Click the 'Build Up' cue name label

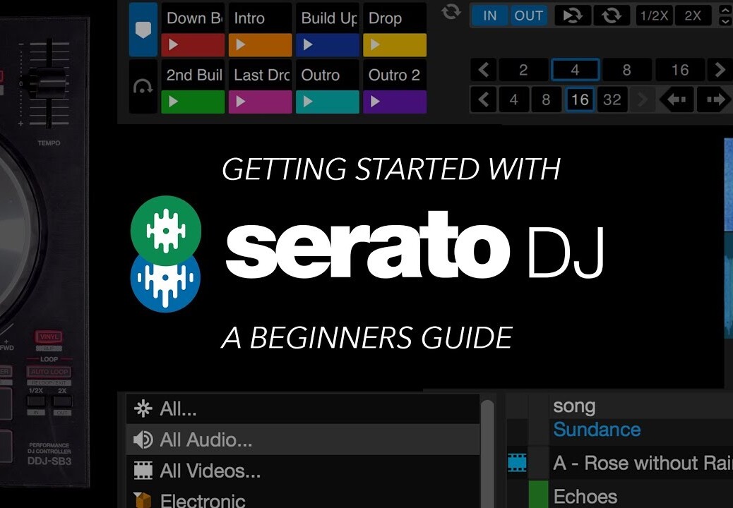(x=329, y=18)
